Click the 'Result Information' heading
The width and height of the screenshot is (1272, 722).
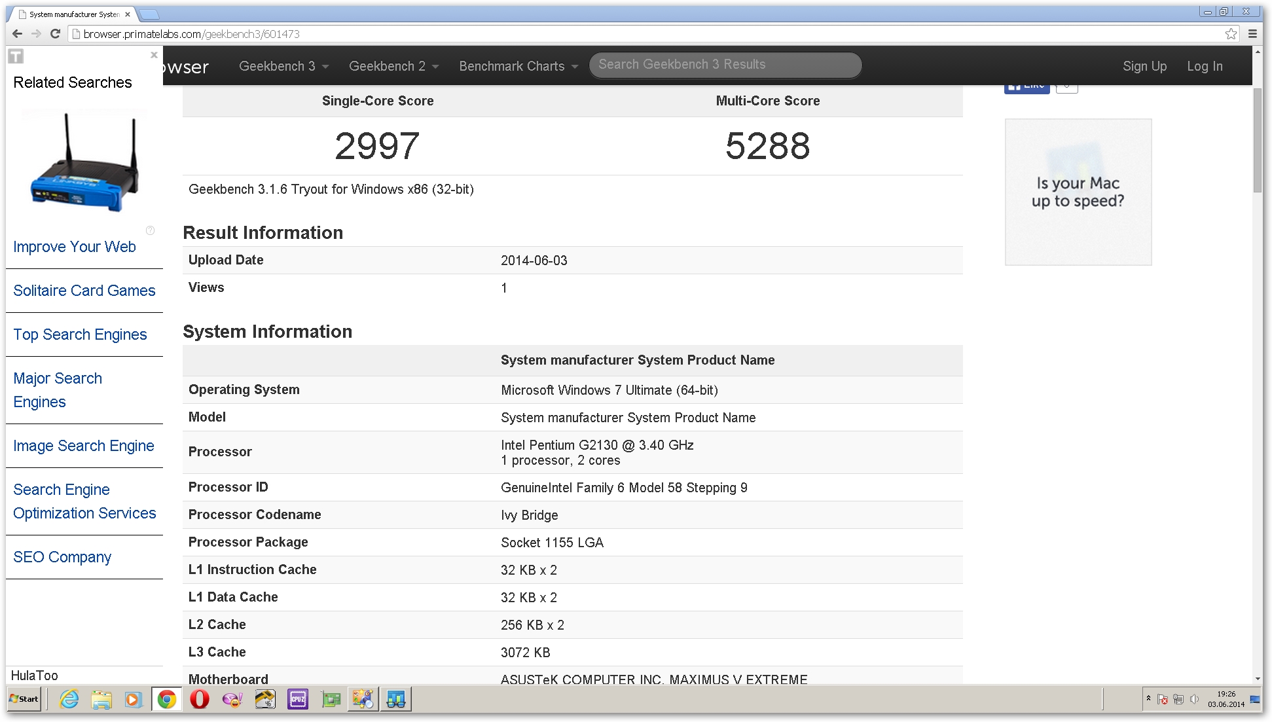(263, 233)
